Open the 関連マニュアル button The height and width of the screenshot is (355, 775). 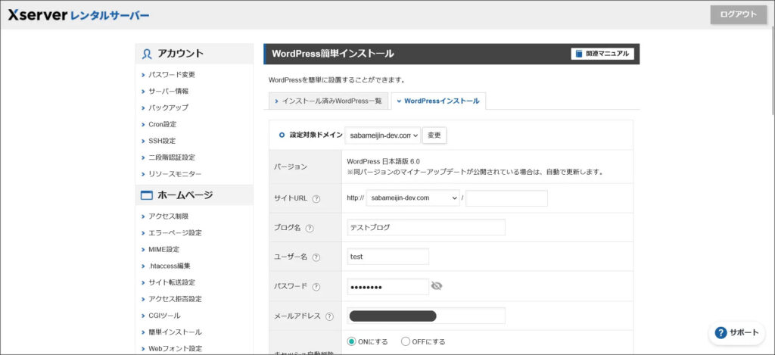602,54
